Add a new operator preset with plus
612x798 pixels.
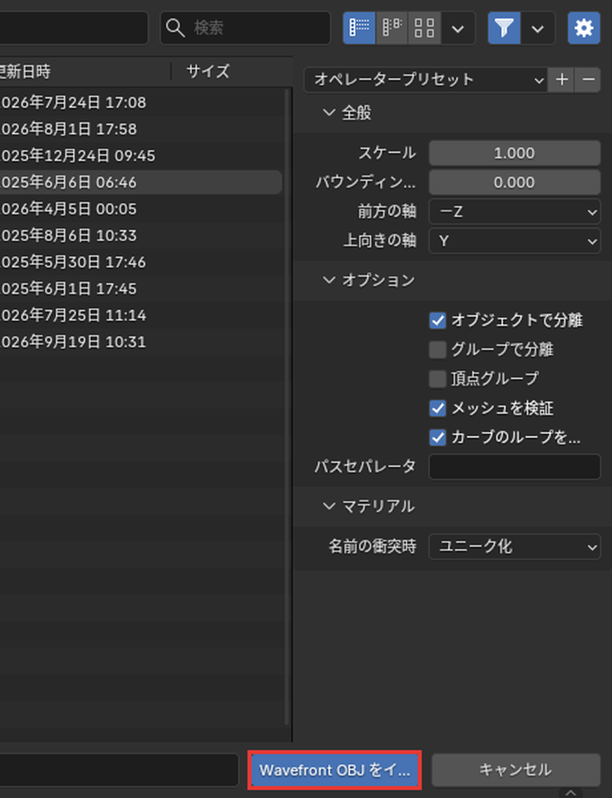(561, 80)
